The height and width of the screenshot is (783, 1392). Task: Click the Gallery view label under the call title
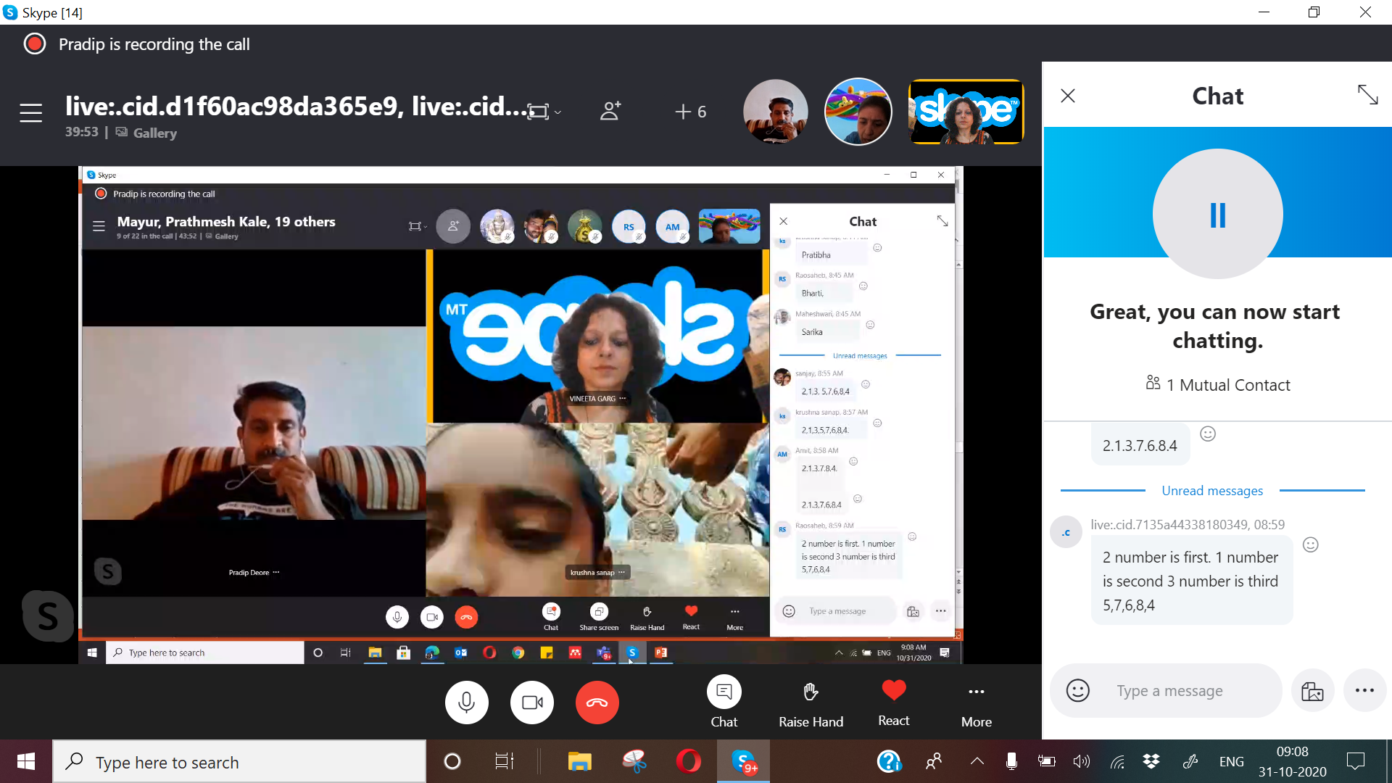pyautogui.click(x=146, y=133)
